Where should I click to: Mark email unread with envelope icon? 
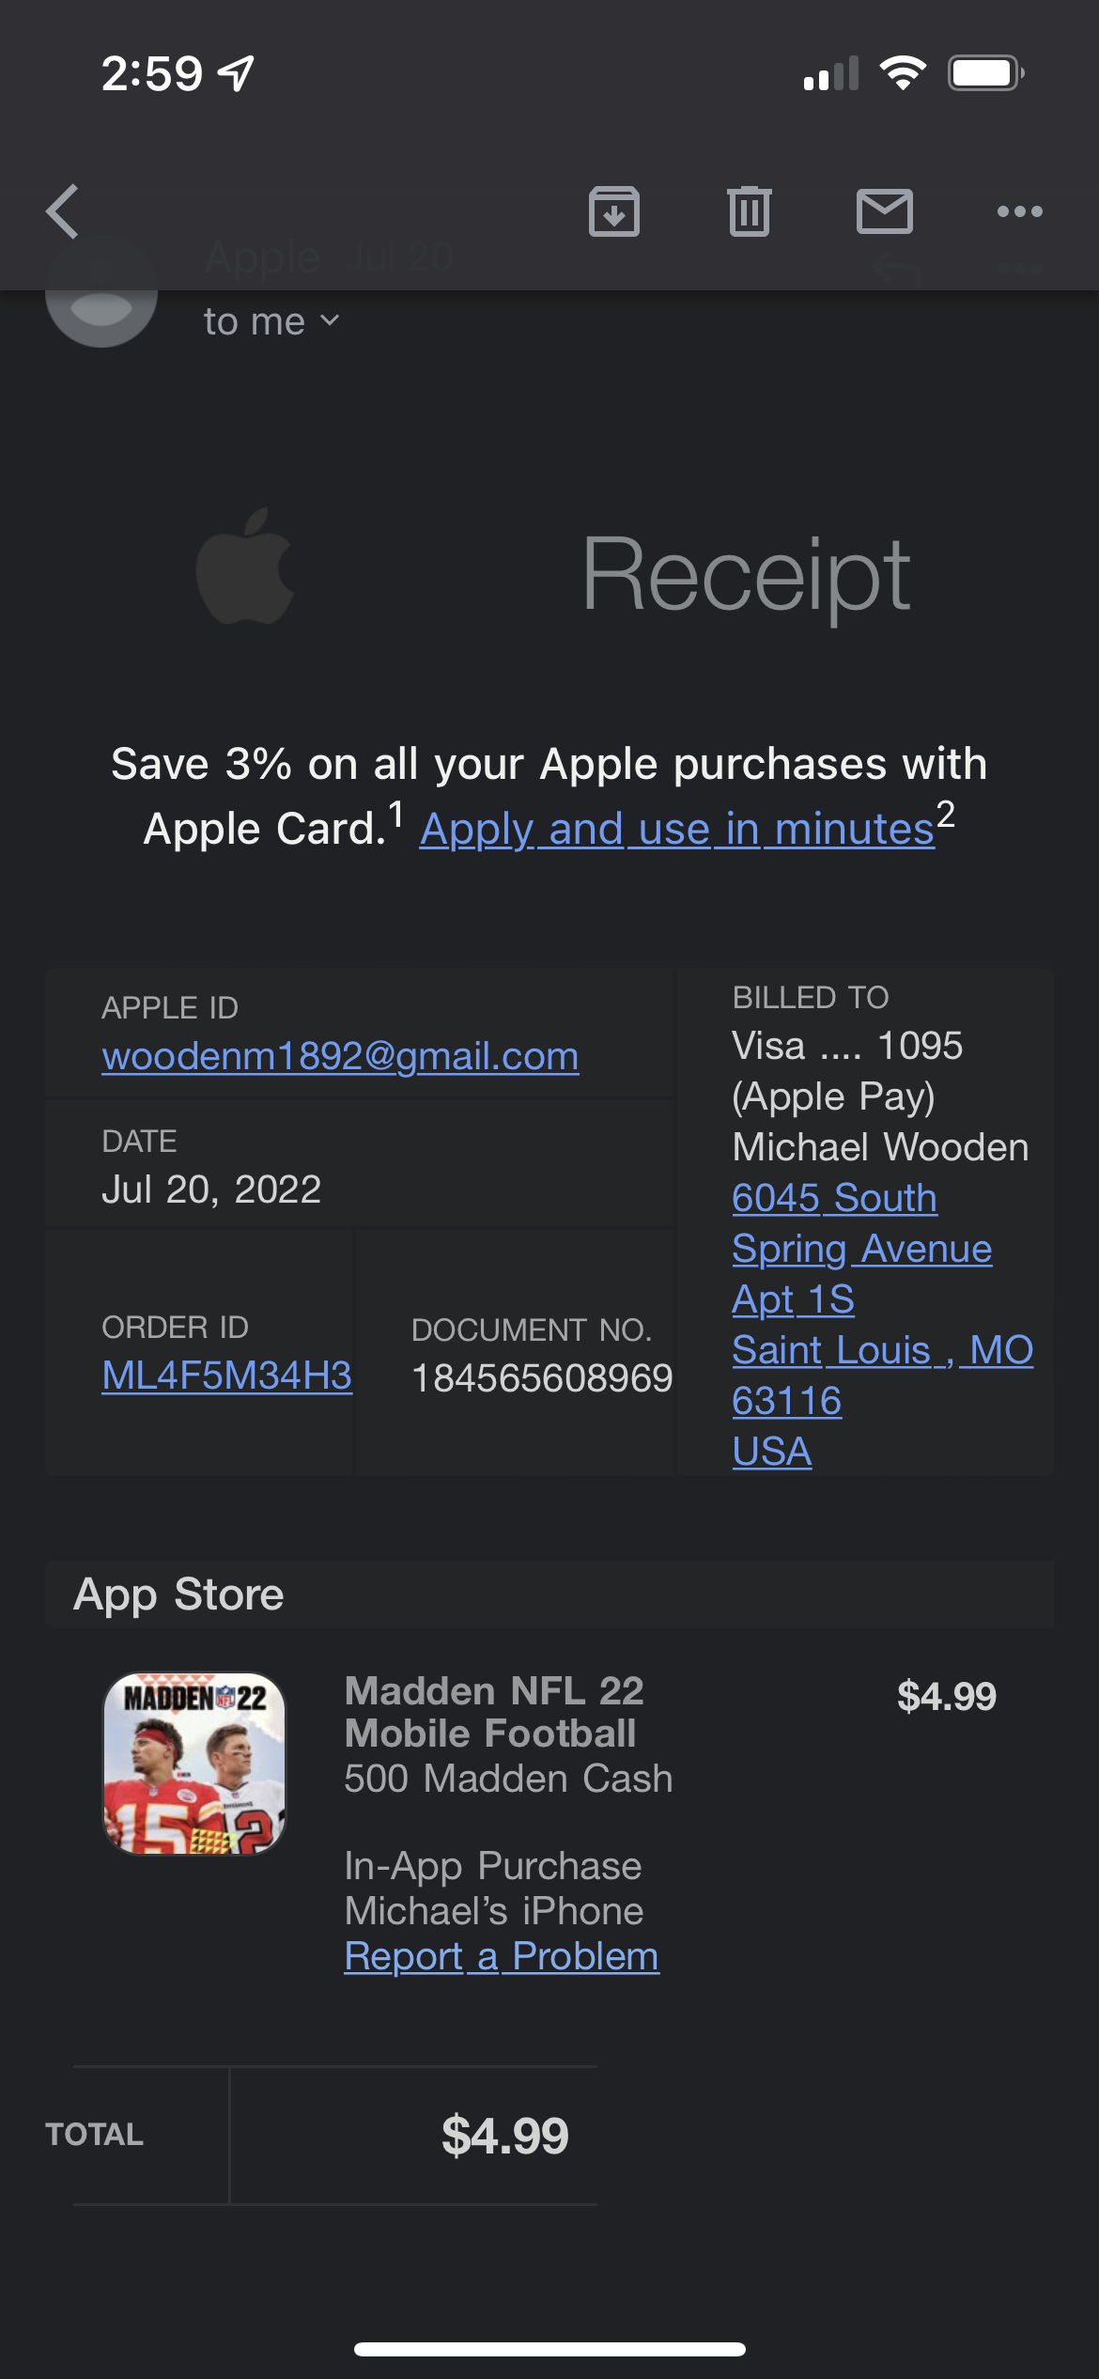click(x=884, y=211)
